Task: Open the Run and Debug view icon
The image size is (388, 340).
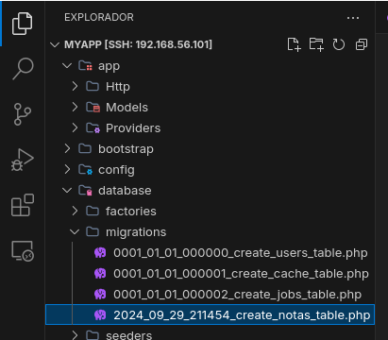Action: [23, 160]
